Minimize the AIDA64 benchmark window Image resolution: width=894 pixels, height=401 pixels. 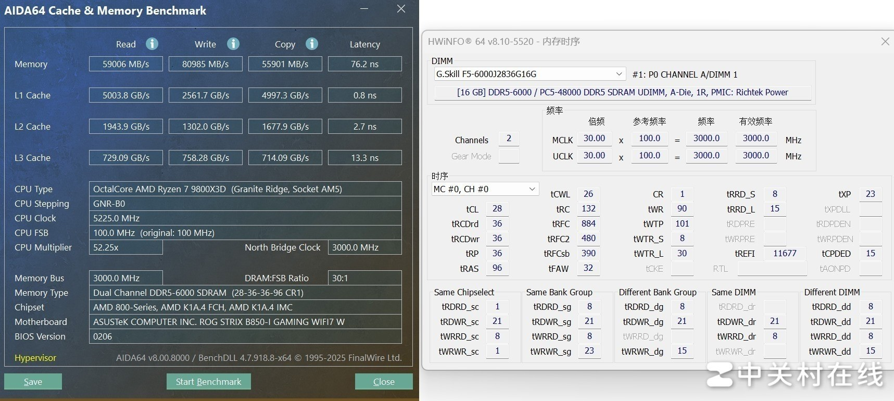(364, 9)
